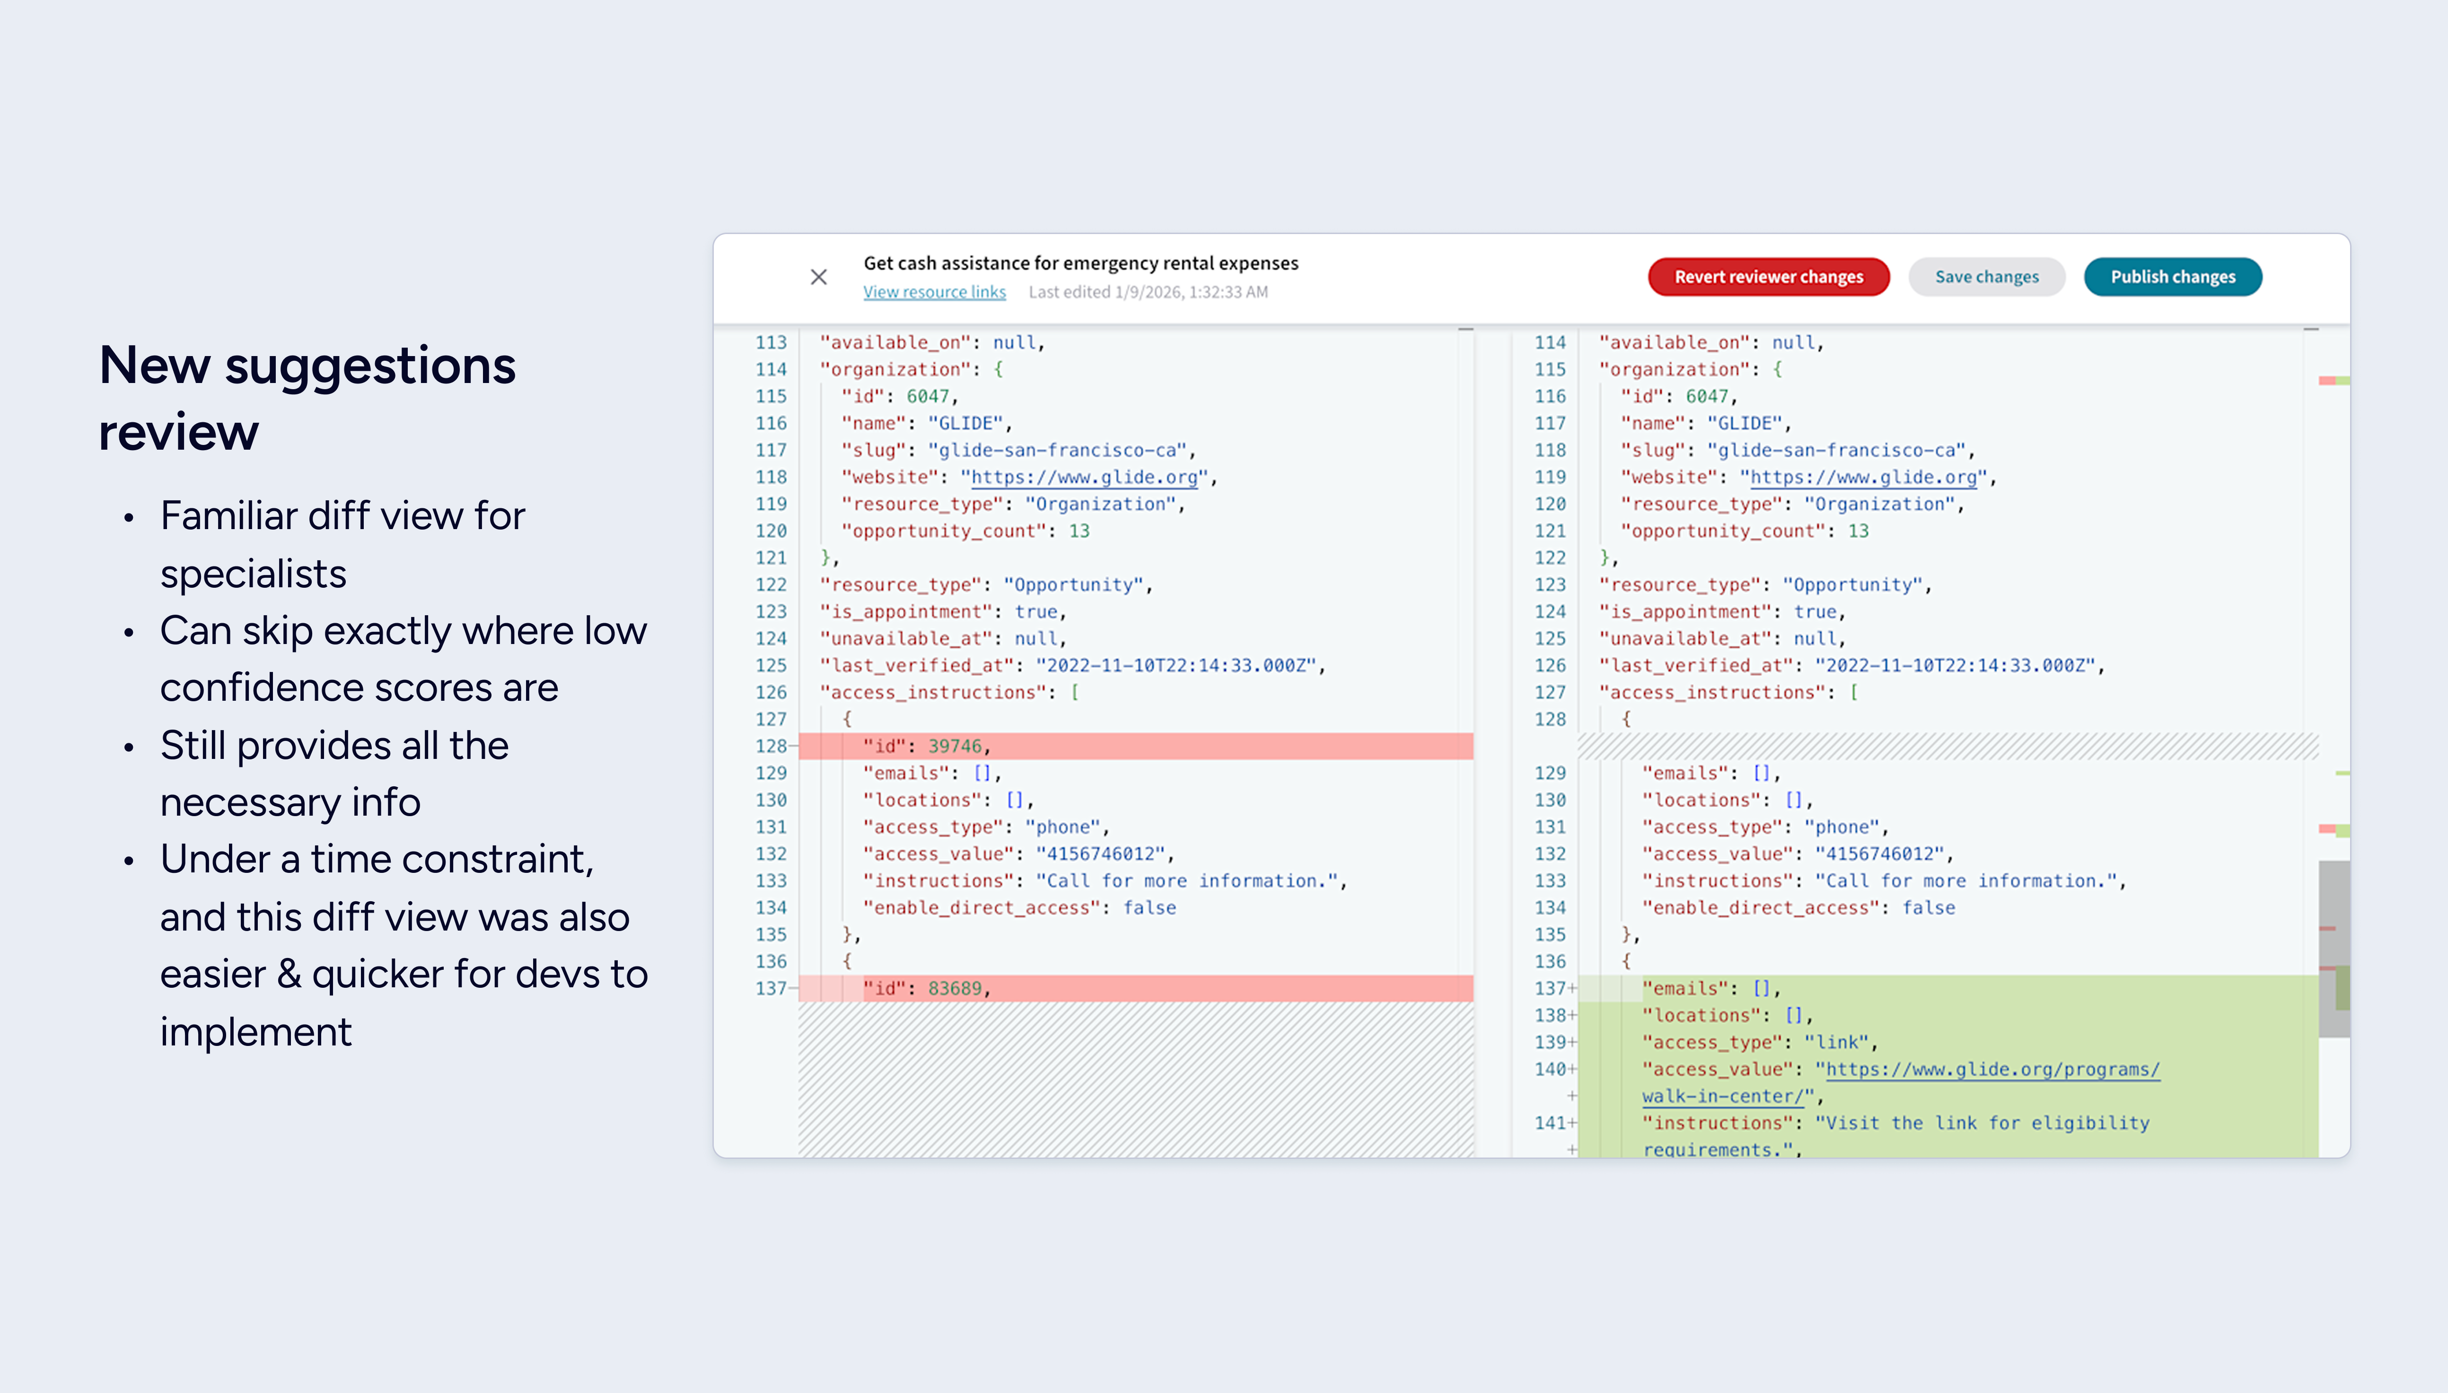Click the diff overview scrollbar thumb on right edge
Image resolution: width=2448 pixels, height=1393 pixels.
(2333, 949)
